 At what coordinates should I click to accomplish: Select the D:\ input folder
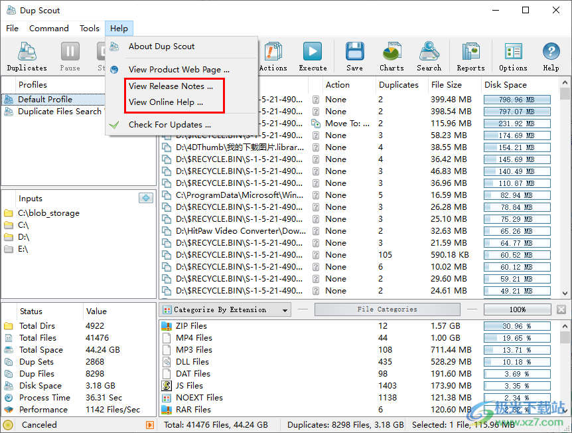(24, 237)
